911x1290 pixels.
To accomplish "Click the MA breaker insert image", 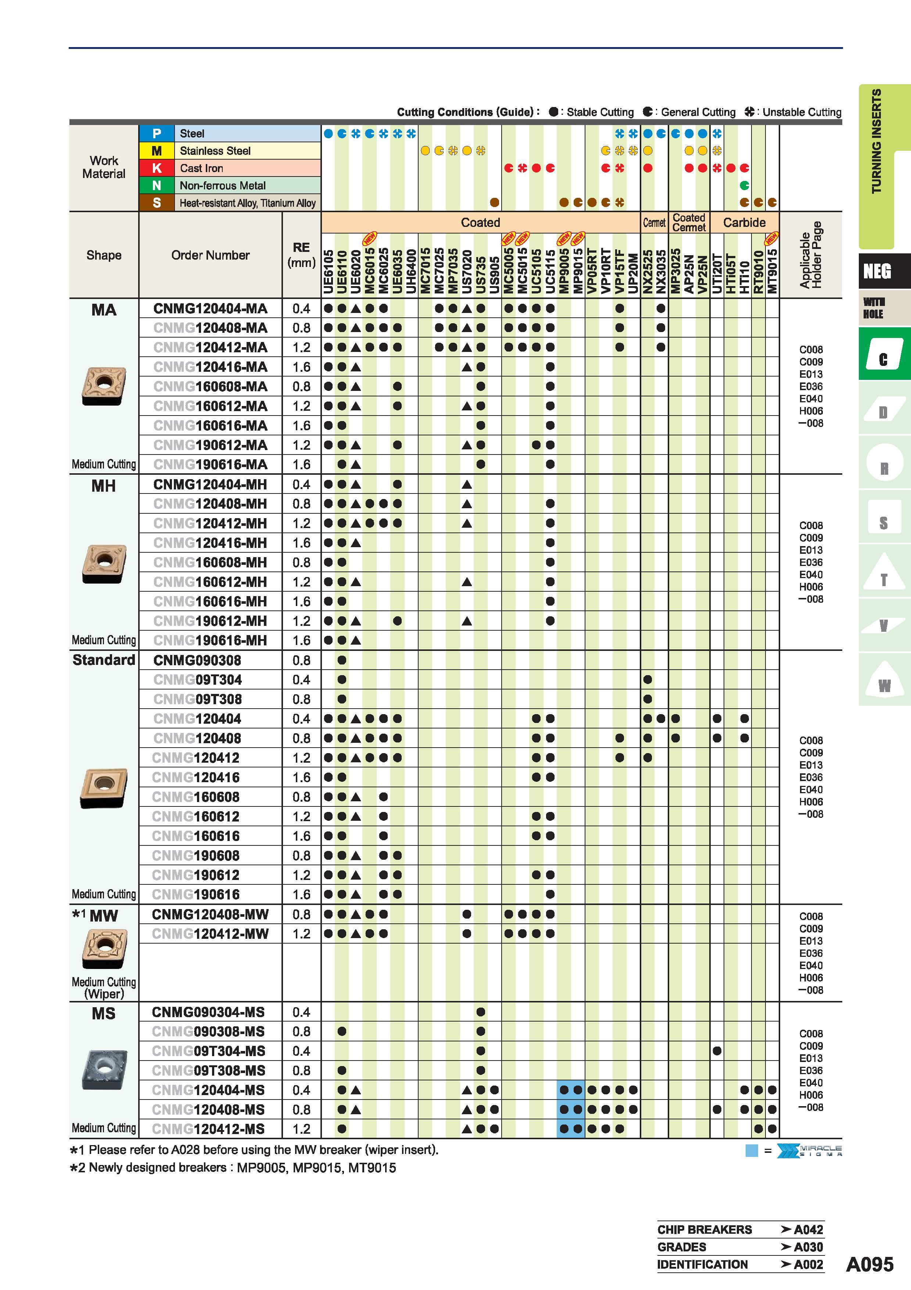I will click(x=104, y=386).
